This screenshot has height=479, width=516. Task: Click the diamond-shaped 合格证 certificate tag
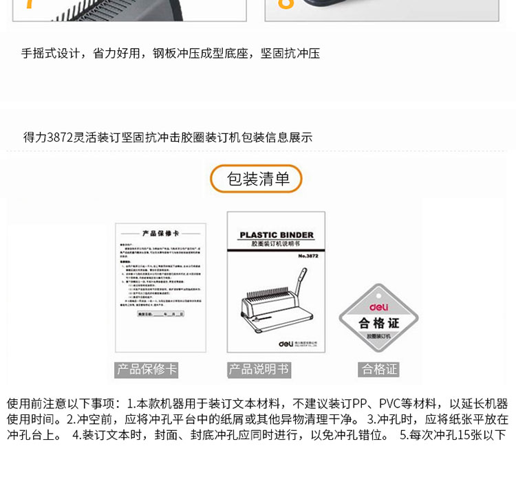379,318
